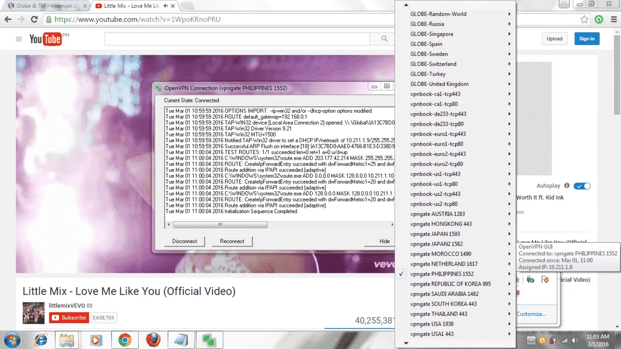Expand GLOBE-United Kingdom submenu arrow

[x=509, y=84]
